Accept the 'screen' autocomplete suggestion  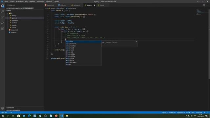click(83, 42)
